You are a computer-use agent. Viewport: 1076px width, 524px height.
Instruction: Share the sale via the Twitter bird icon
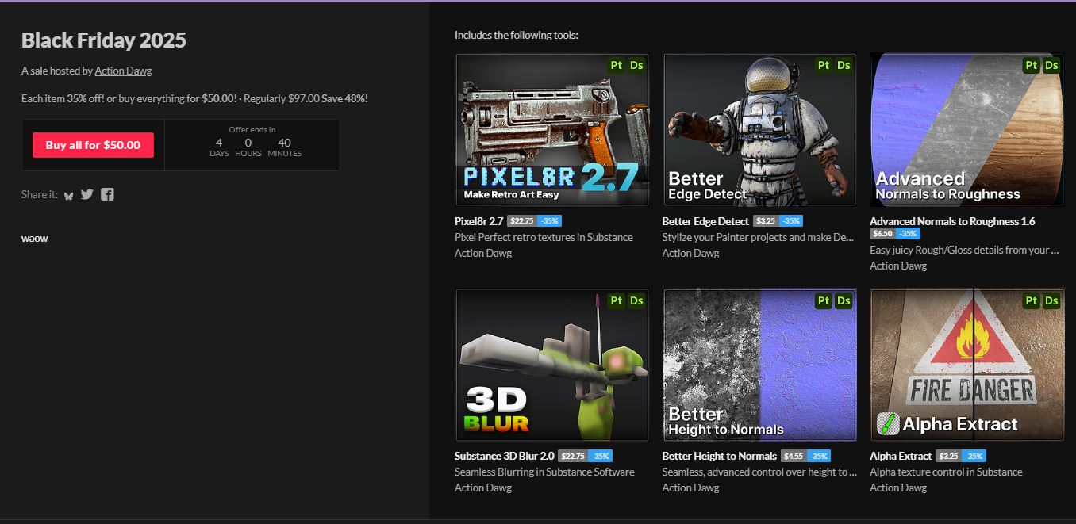[x=87, y=194]
